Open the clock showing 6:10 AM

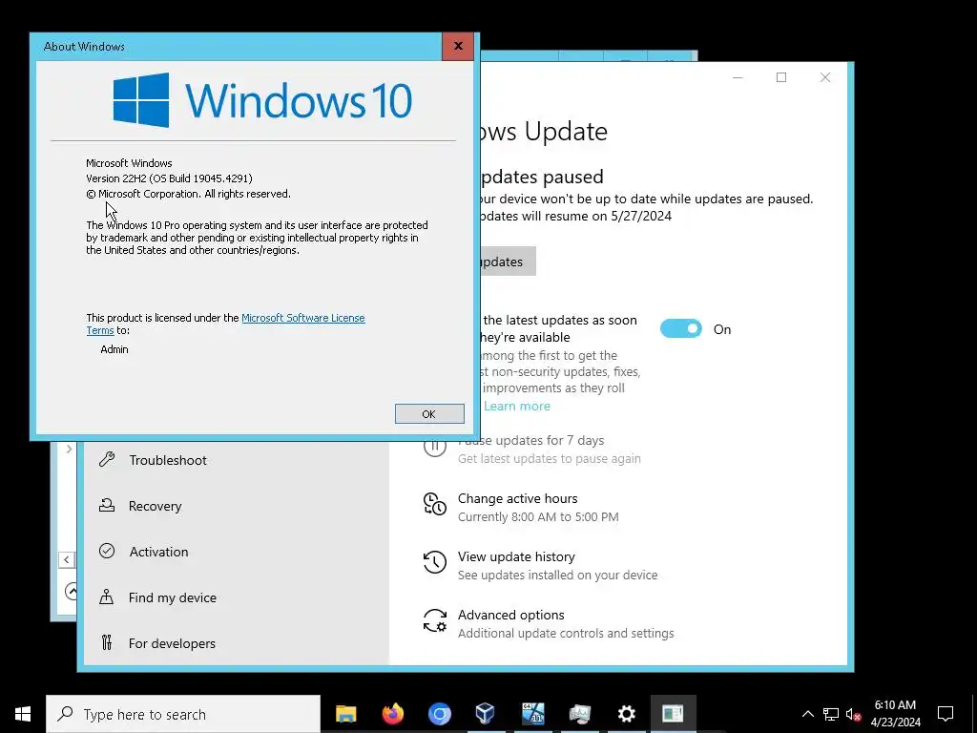point(895,714)
